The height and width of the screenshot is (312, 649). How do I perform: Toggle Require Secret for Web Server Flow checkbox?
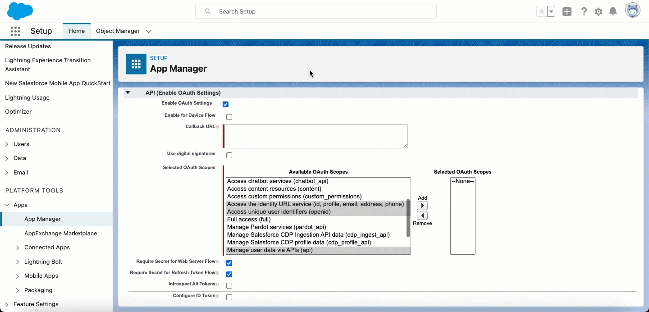click(229, 263)
